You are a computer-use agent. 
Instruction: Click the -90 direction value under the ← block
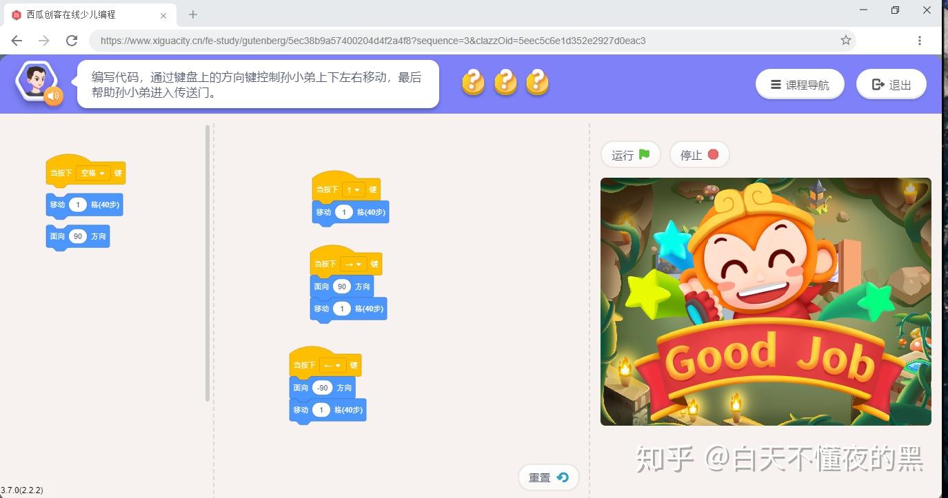pyautogui.click(x=322, y=388)
